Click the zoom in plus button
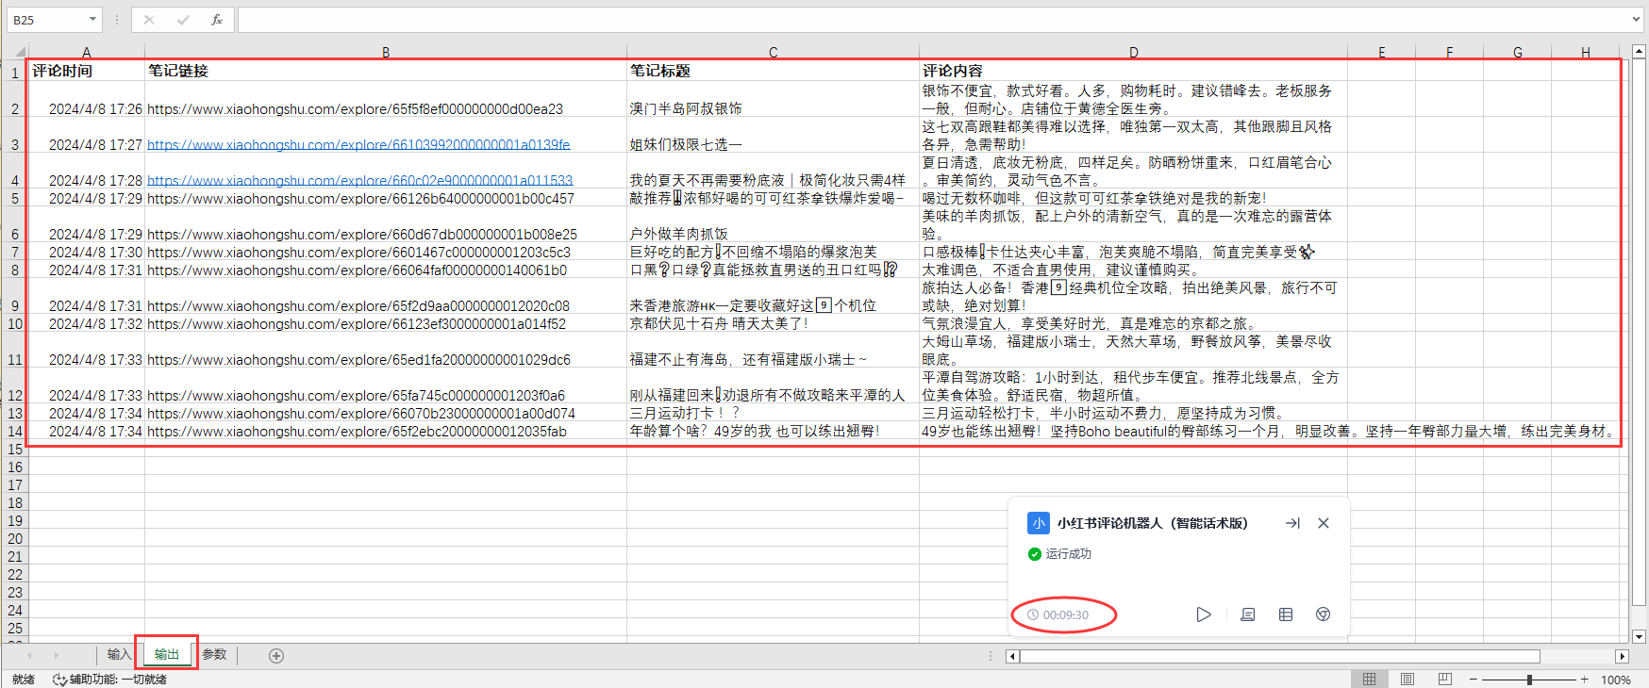The image size is (1649, 688). point(1585,679)
